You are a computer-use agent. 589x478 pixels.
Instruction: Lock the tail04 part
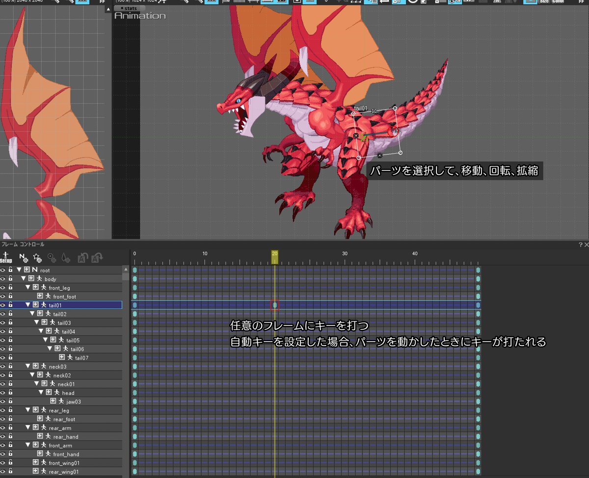click(10, 331)
